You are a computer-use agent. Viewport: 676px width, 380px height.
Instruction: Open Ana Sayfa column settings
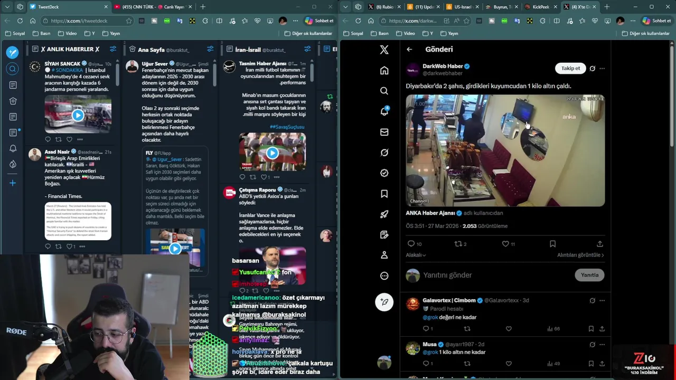pos(210,49)
